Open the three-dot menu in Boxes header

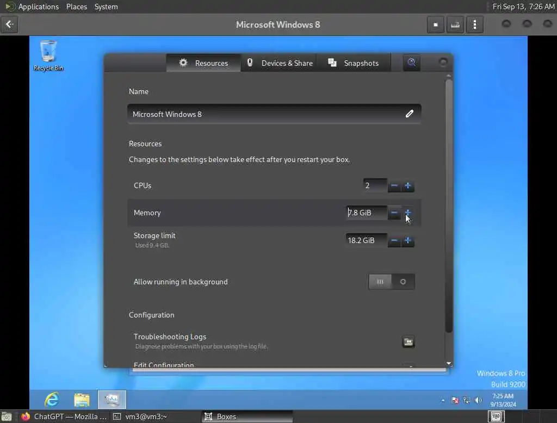point(474,24)
